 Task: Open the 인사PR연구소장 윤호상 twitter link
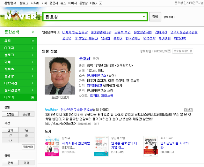click(76, 110)
